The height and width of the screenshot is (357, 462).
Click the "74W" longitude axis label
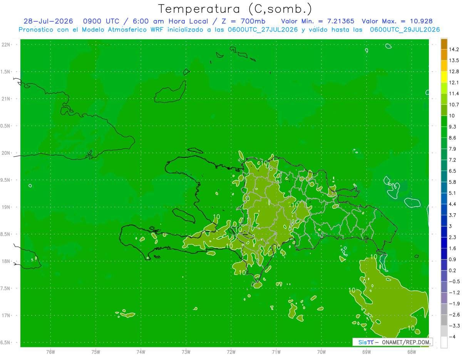click(x=141, y=352)
